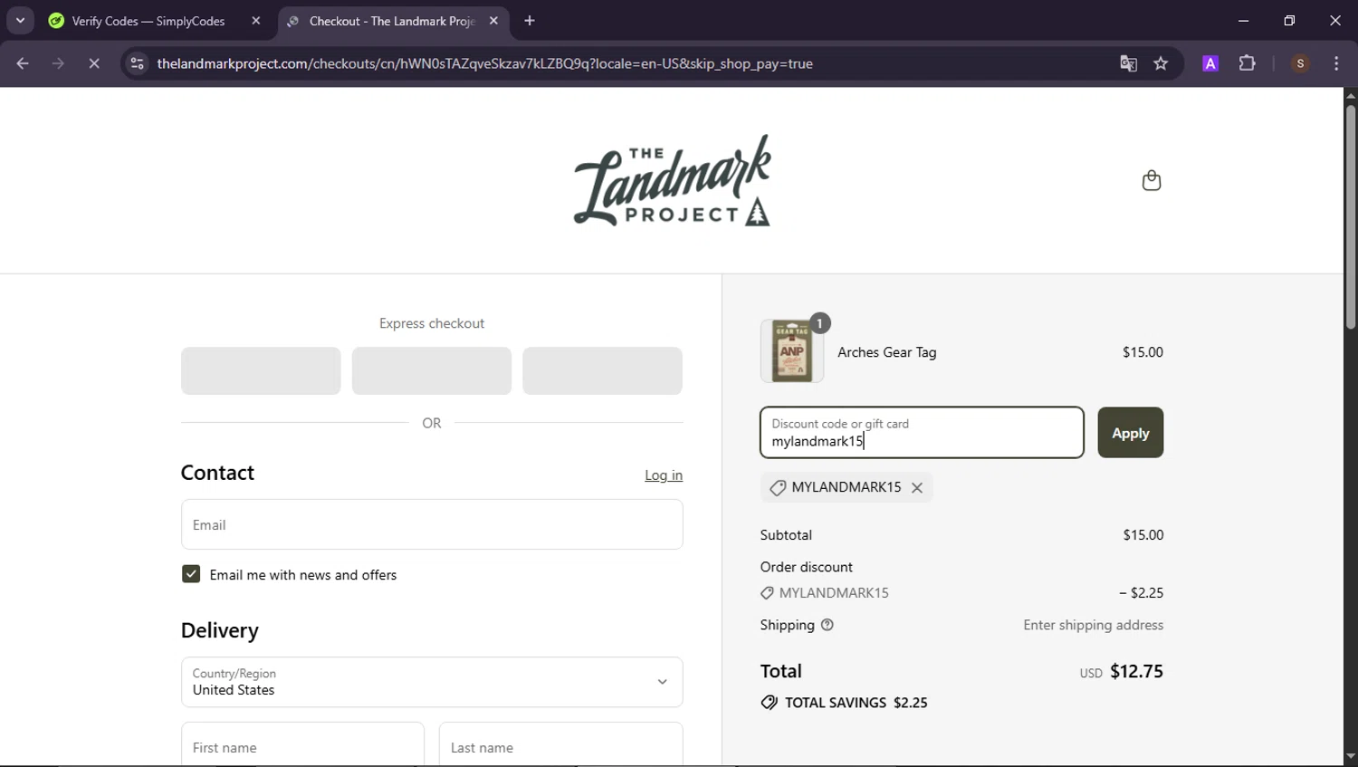Click the Arches Gear Tag product thumbnail
Image resolution: width=1358 pixels, height=767 pixels.
point(792,351)
